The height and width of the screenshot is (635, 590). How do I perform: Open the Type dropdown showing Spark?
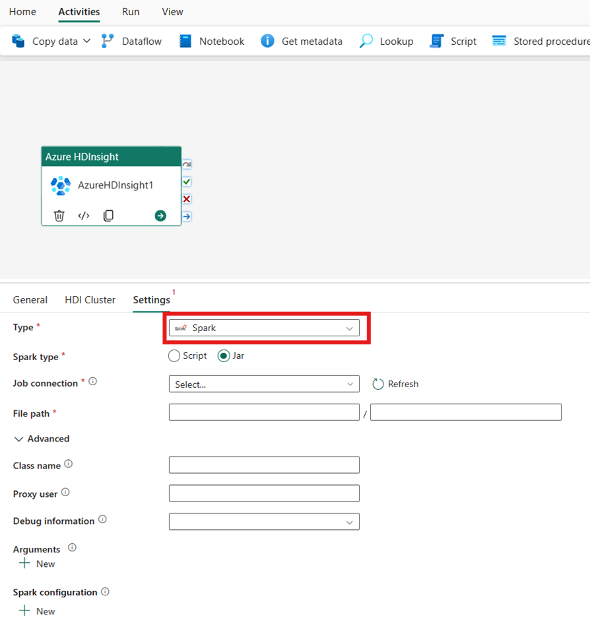click(x=264, y=328)
